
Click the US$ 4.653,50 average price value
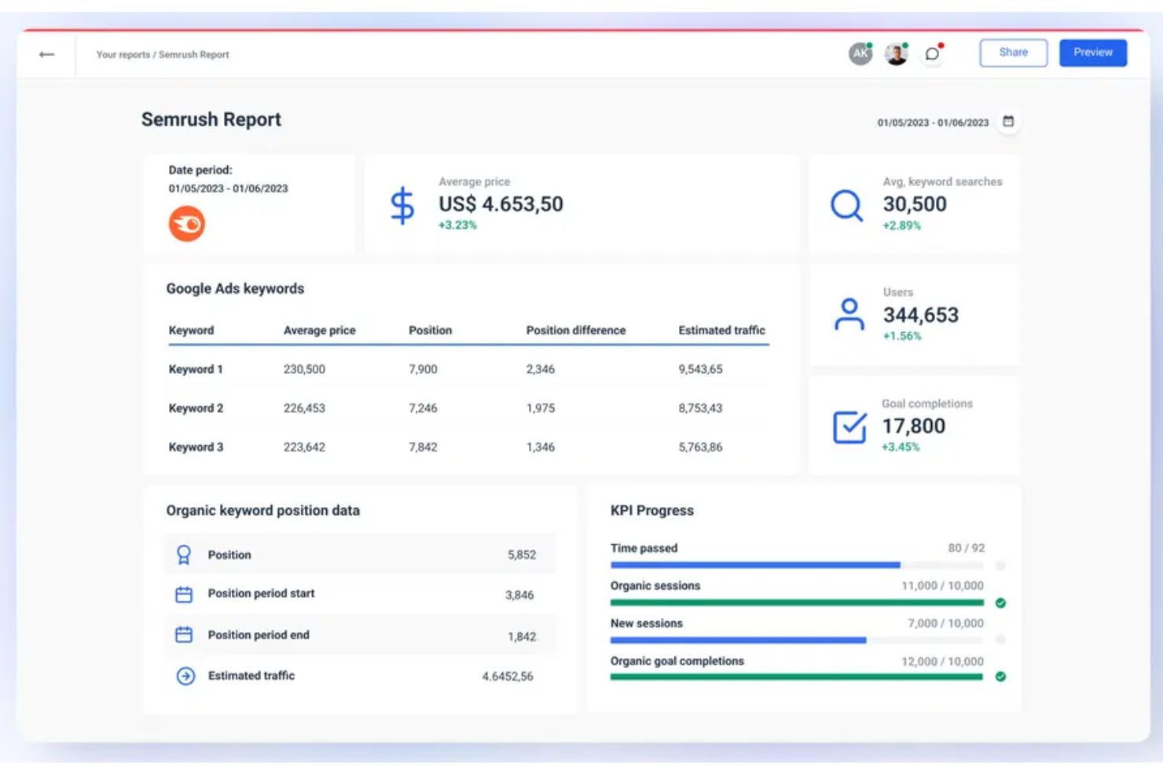[x=501, y=204]
